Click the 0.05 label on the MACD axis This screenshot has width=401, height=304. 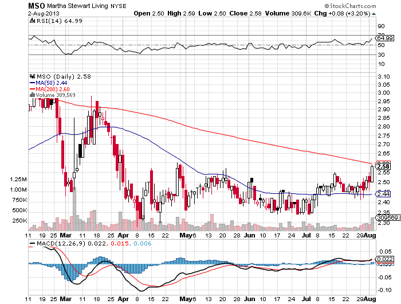point(386,251)
